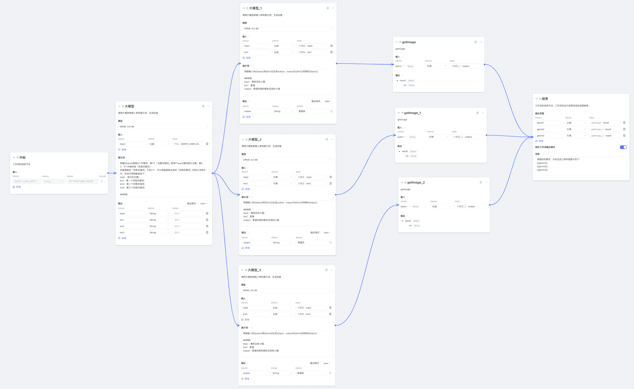Click genre1 name field in 结束 node
Screen dimensions: 634x389
click(x=549, y=123)
